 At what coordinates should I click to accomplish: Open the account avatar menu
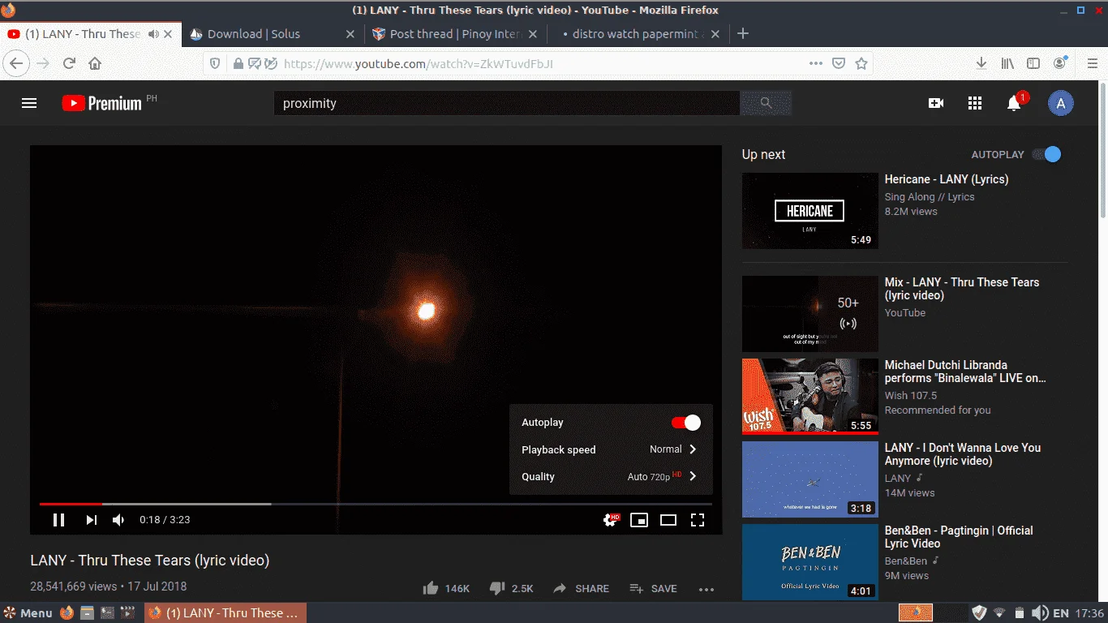pyautogui.click(x=1061, y=103)
